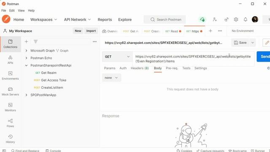Open Find and Replace

pos(25,151)
